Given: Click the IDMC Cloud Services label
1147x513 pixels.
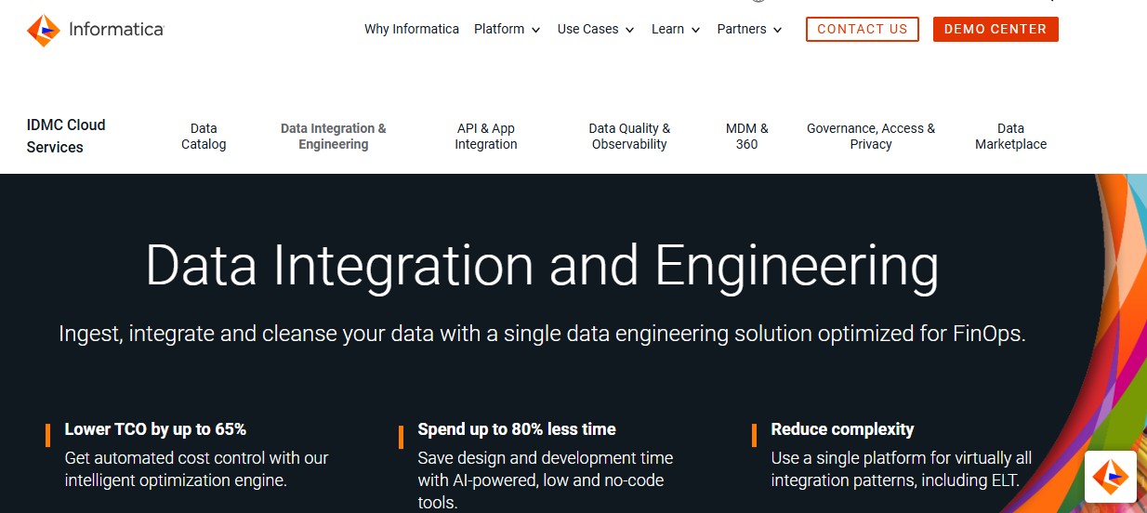Looking at the screenshot, I should pyautogui.click(x=66, y=136).
